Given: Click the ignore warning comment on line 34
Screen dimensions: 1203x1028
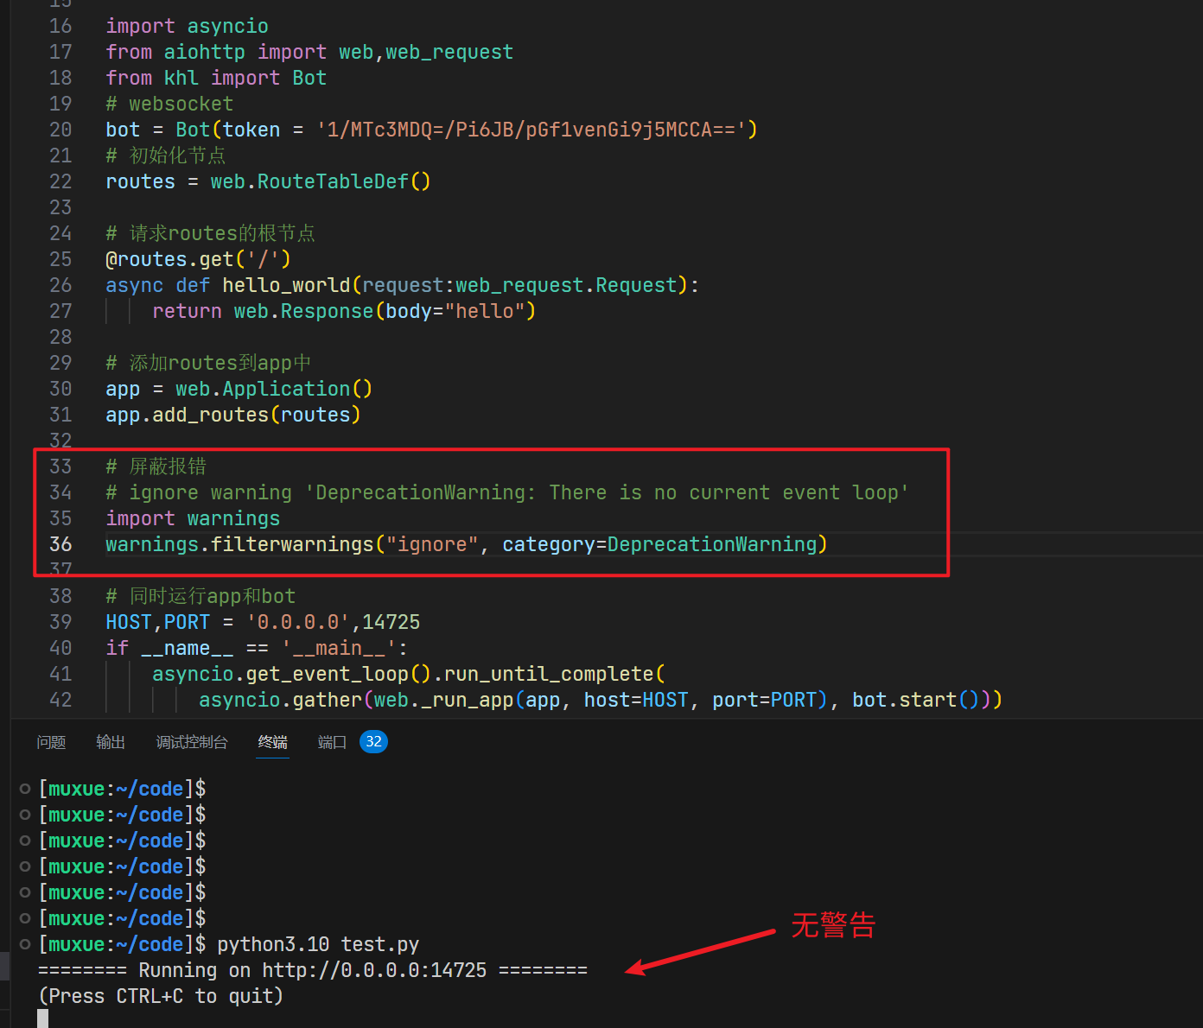Looking at the screenshot, I should coord(507,492).
